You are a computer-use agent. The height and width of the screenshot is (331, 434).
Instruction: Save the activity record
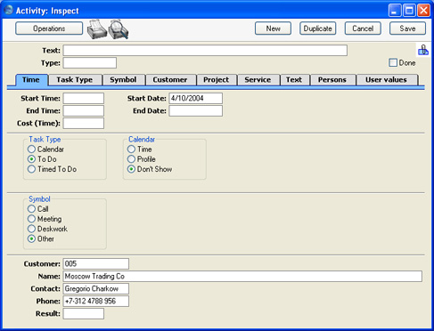pyautogui.click(x=407, y=28)
